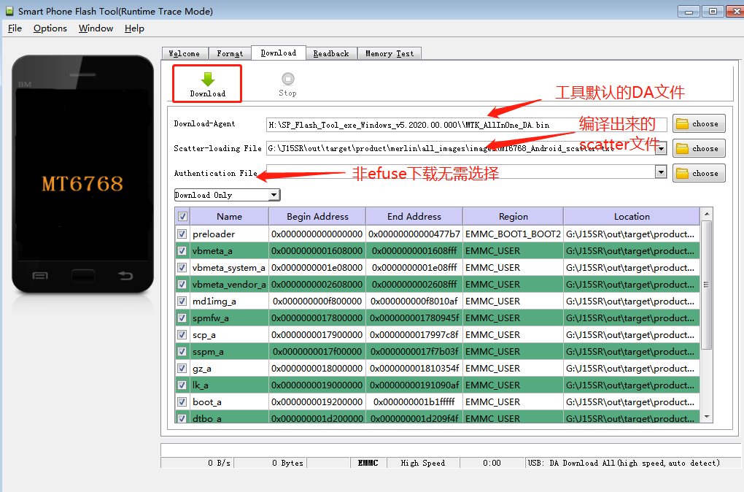Open the Download Only mode dropdown
744x492 pixels.
276,194
